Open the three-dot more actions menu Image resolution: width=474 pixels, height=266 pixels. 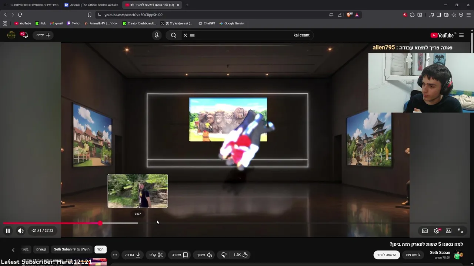[x=115, y=255]
